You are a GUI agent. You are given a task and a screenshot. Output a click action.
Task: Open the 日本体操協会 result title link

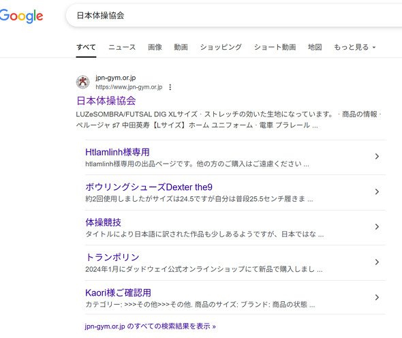(106, 101)
